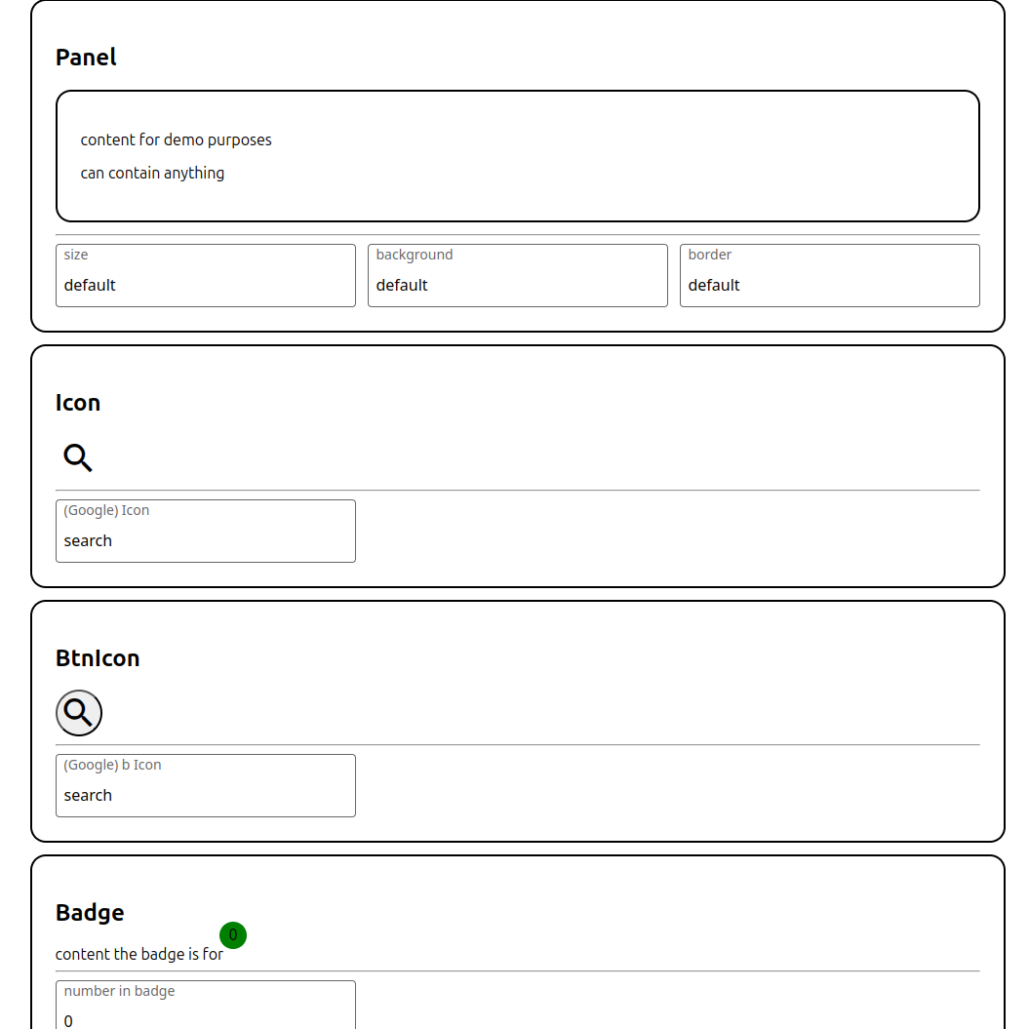The height and width of the screenshot is (1029, 1029).
Task: Click the 'content for demo purposes' text
Action: [x=176, y=139]
